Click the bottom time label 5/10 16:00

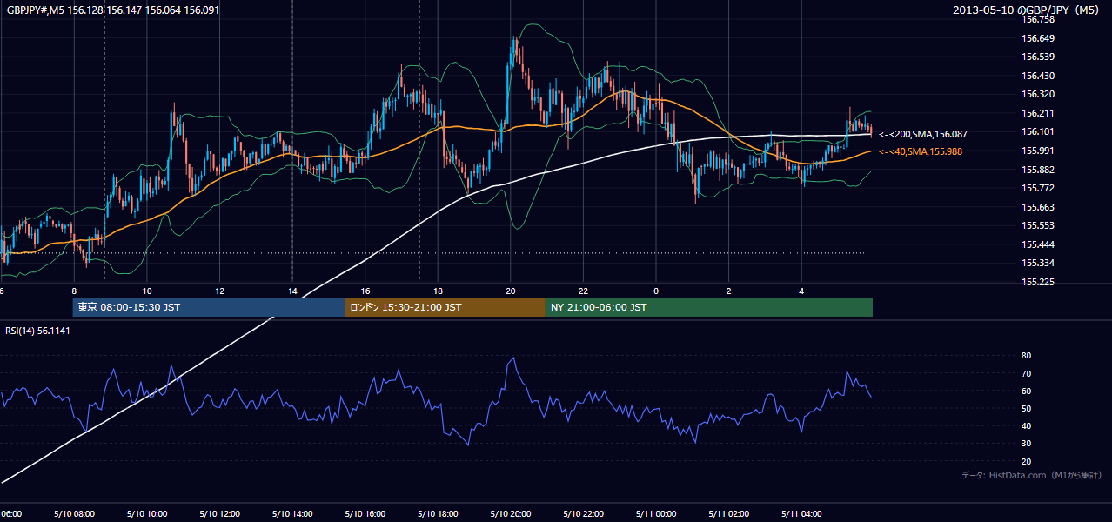pos(365,514)
